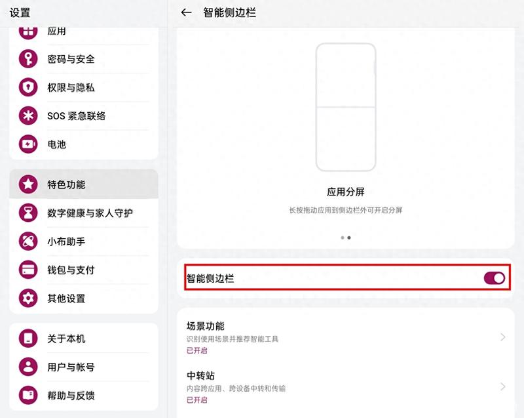Open the 帮助与反馈 menu item

tap(84, 395)
